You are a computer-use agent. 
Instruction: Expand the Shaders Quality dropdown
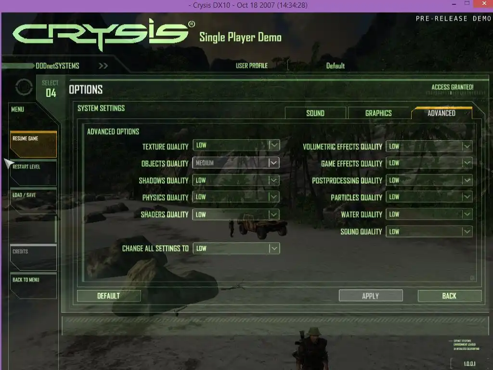(x=236, y=214)
